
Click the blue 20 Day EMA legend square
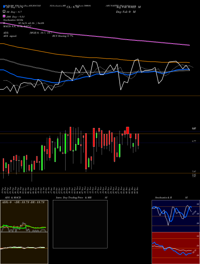tap(4, 7)
